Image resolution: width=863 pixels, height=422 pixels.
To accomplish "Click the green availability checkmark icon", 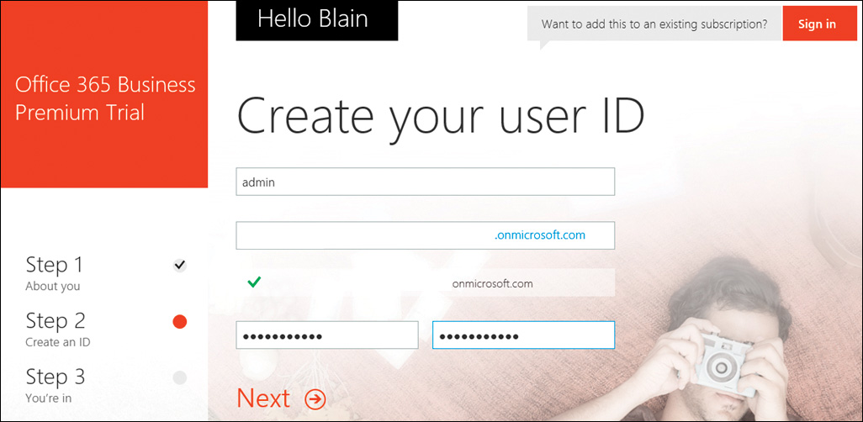I will [x=254, y=282].
